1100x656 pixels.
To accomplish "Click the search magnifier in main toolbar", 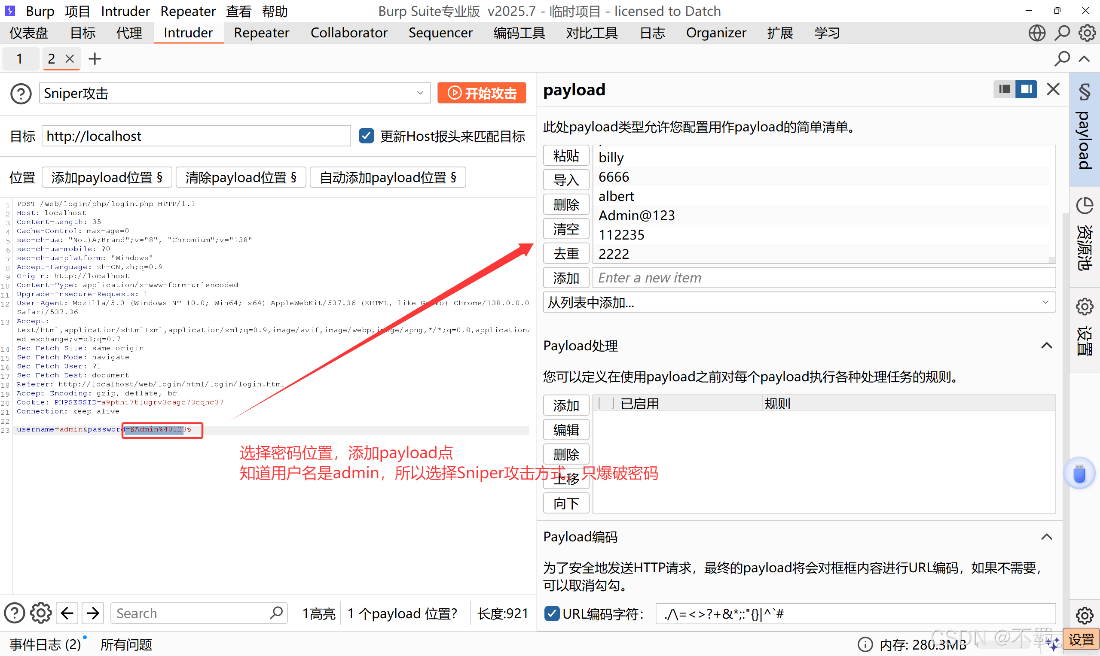I will click(x=1062, y=33).
